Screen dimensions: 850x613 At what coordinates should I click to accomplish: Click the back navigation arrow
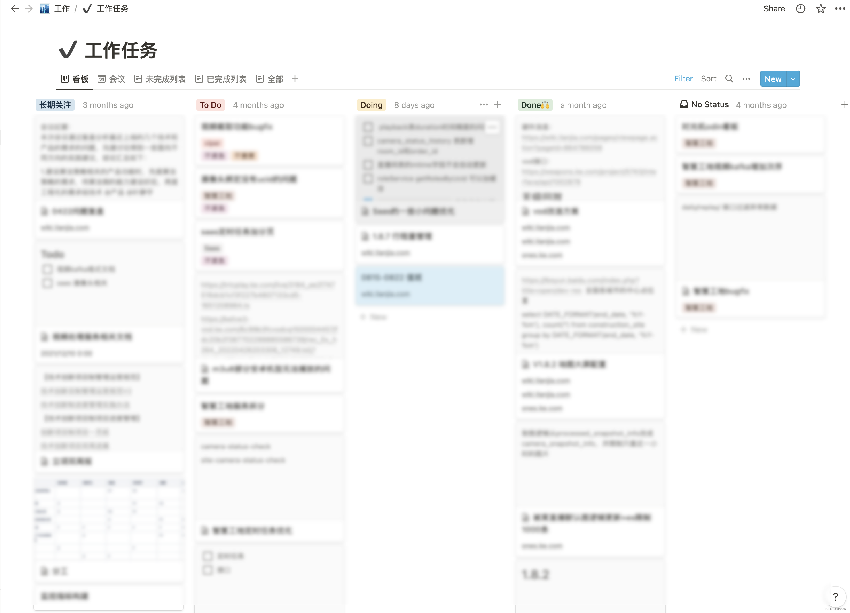[13, 9]
